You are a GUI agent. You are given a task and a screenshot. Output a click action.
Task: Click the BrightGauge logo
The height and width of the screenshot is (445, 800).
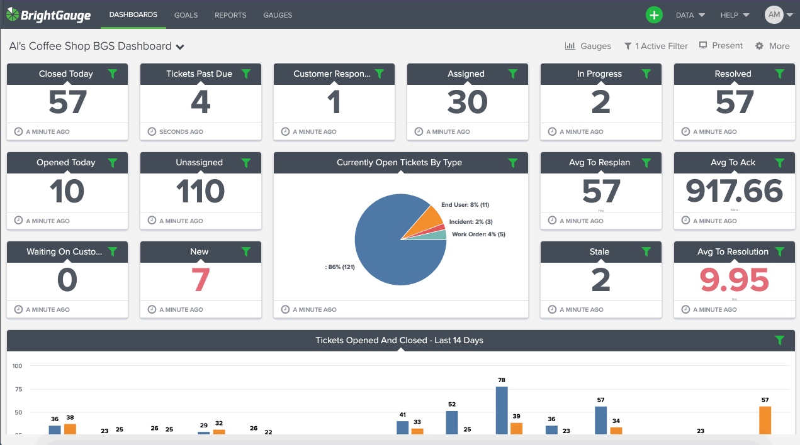tap(48, 14)
